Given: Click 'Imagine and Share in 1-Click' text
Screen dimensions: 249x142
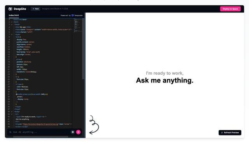Looking at the screenshot, I should (x=55, y=9).
